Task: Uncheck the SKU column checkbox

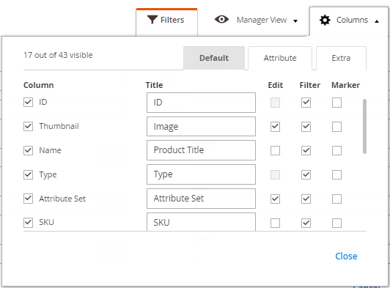Action: pos(28,223)
